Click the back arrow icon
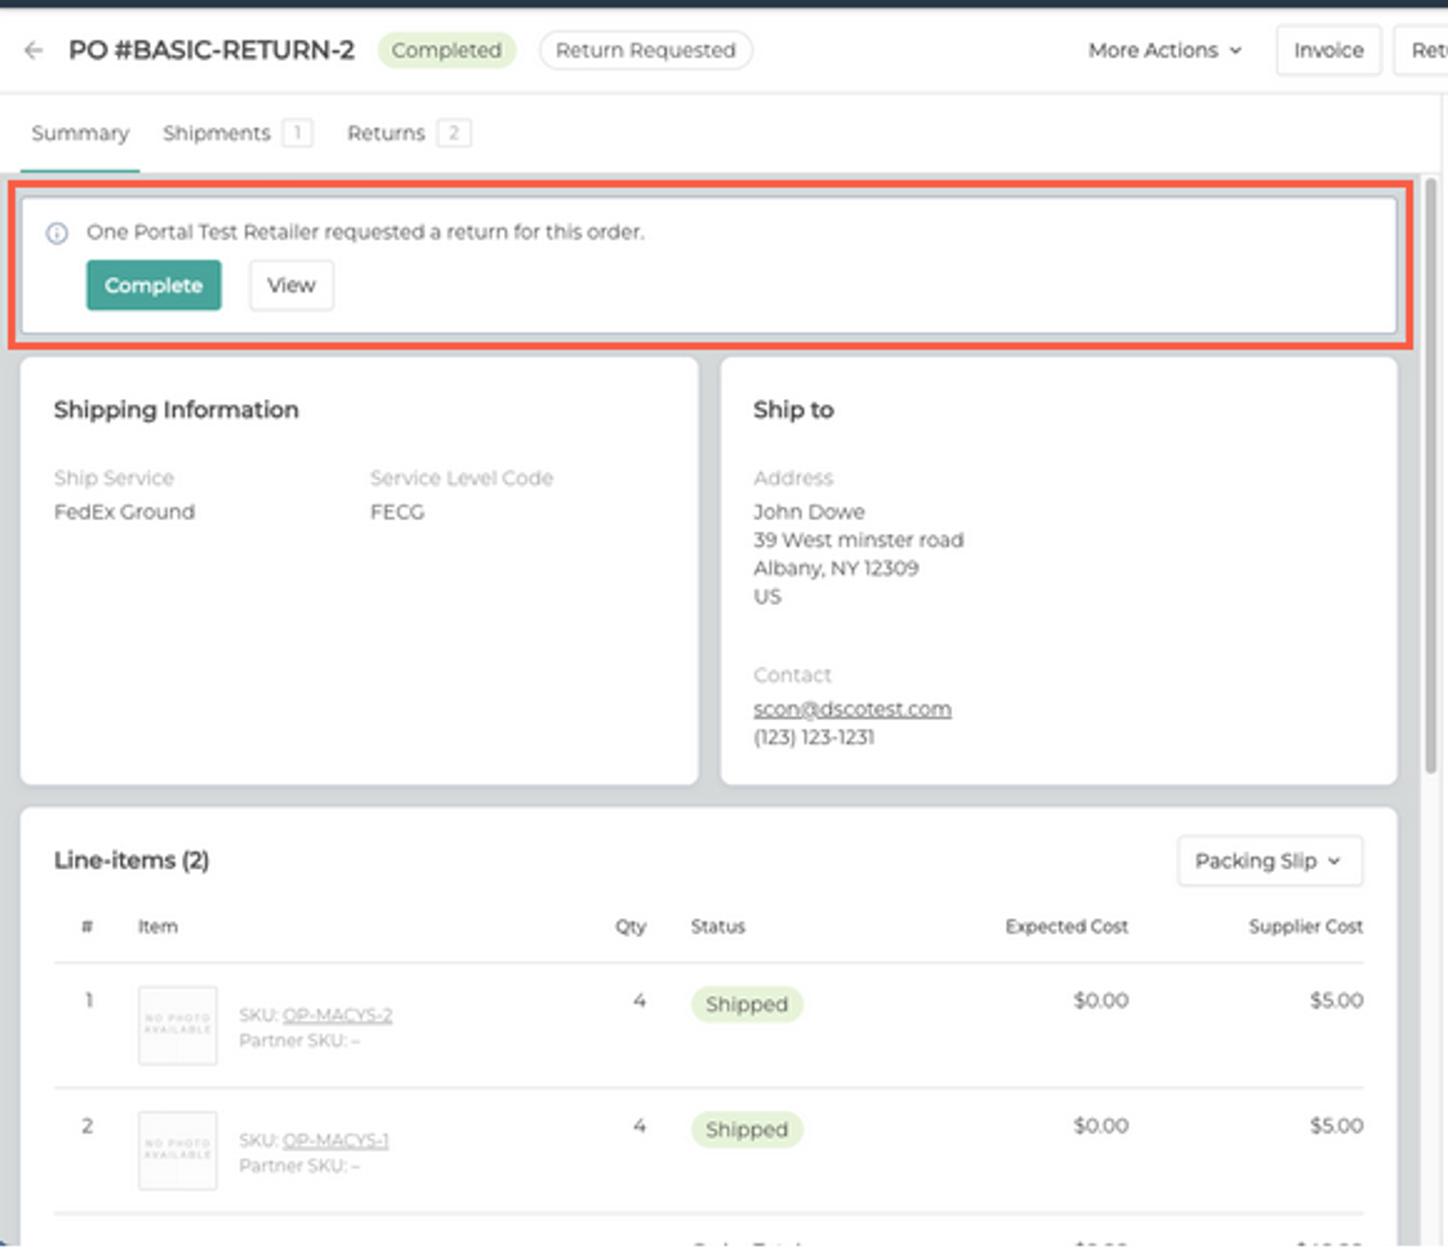Screen dimensions: 1448x1248 tap(33, 50)
